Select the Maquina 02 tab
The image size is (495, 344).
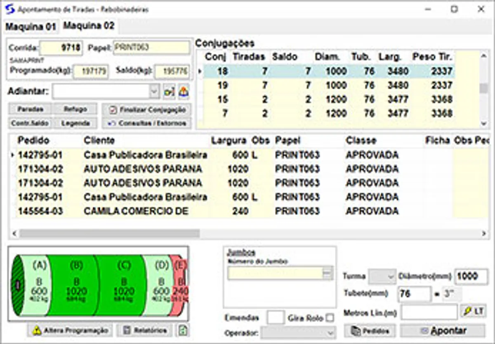[89, 26]
